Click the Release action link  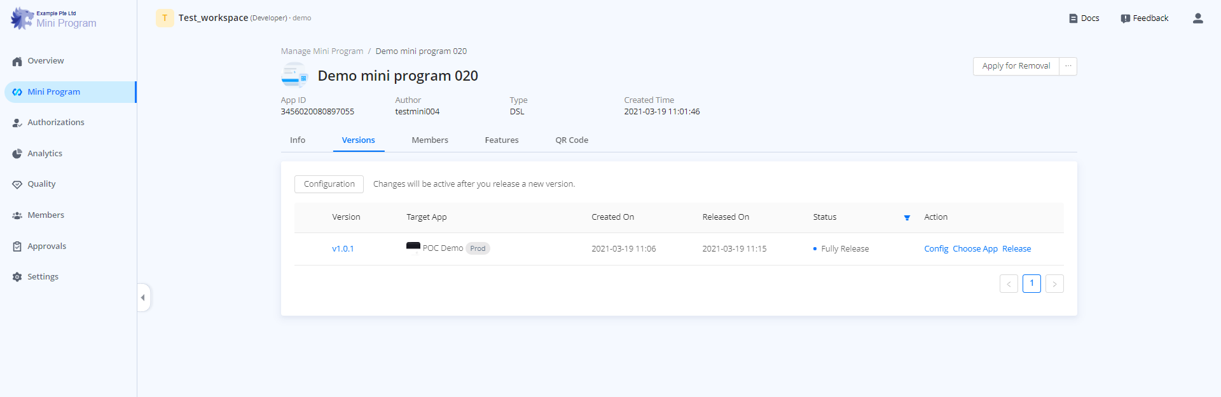tap(1016, 249)
